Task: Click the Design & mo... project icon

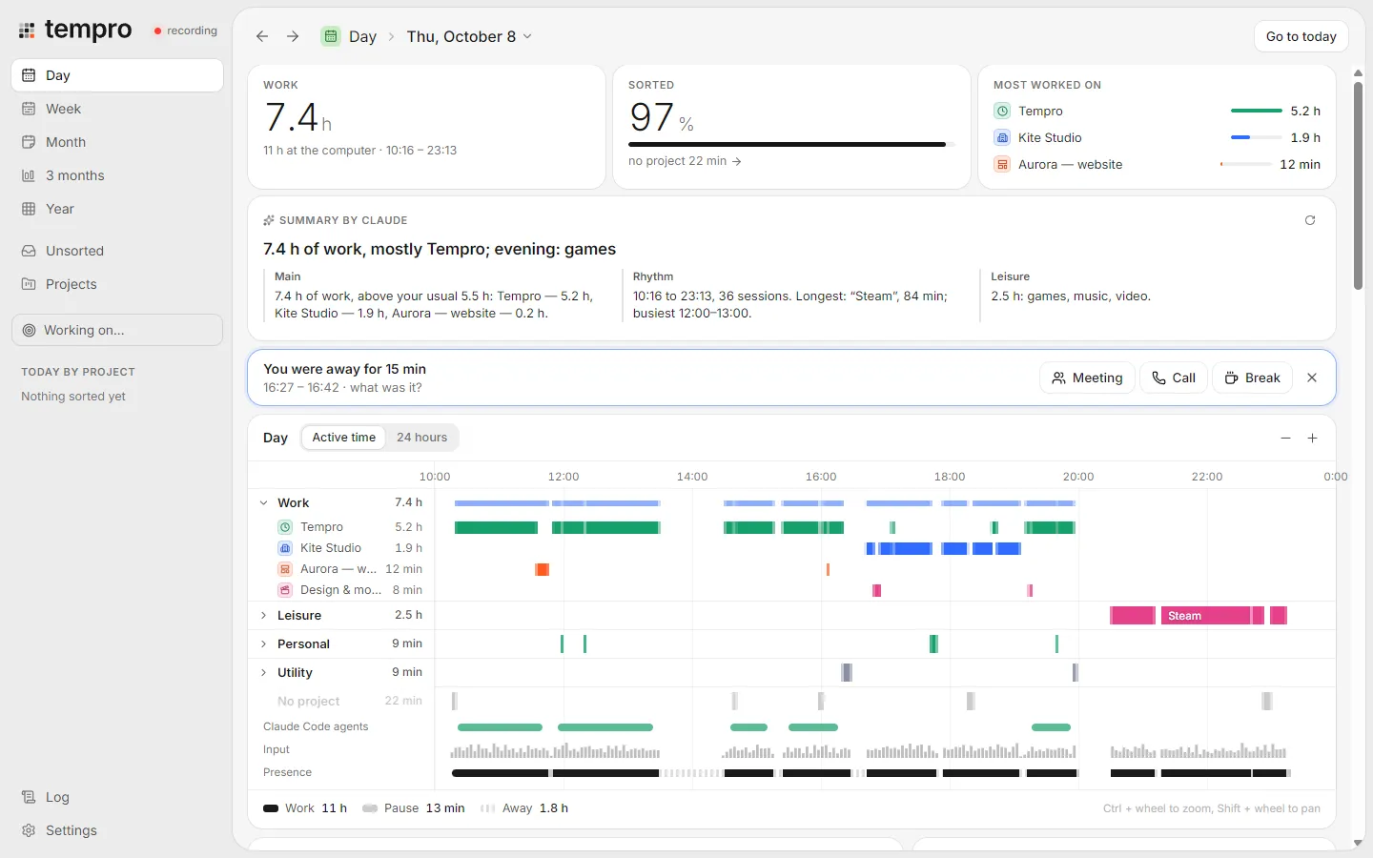Action: 285,590
